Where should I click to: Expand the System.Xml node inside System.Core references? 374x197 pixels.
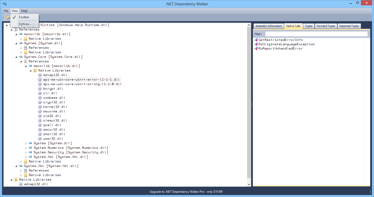(26, 157)
